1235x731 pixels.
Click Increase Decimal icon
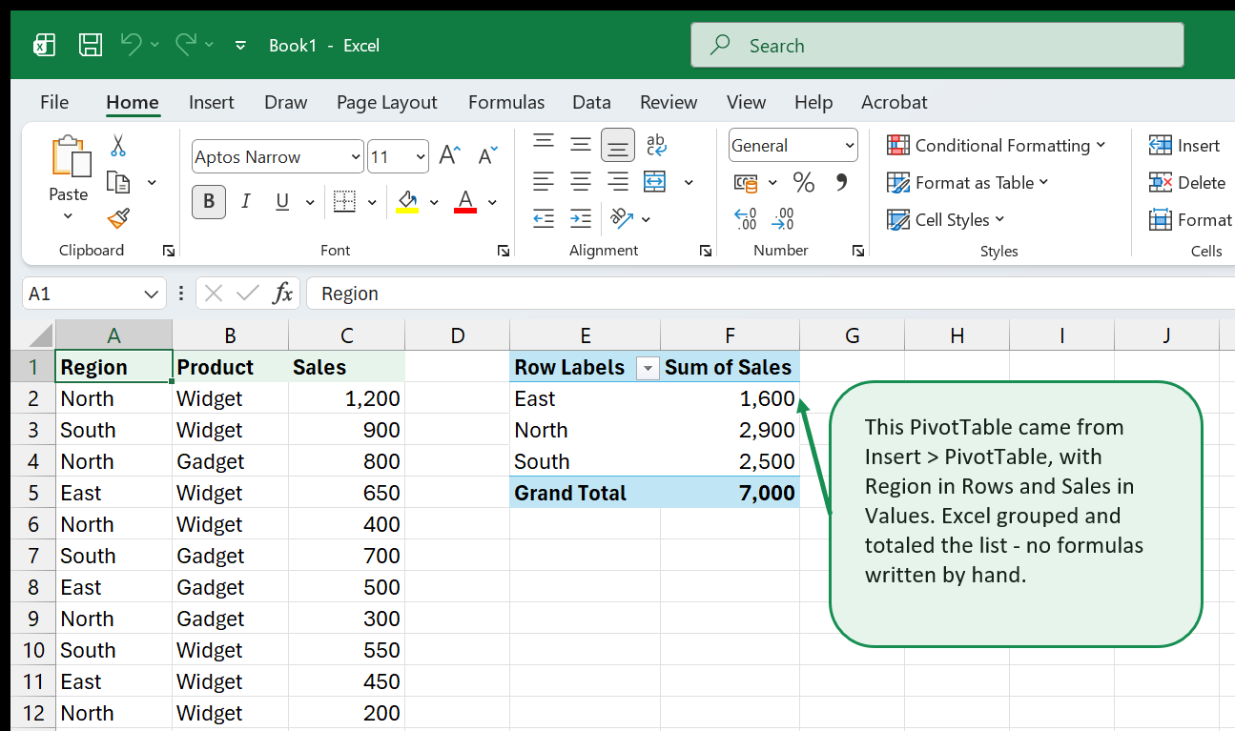[746, 219]
